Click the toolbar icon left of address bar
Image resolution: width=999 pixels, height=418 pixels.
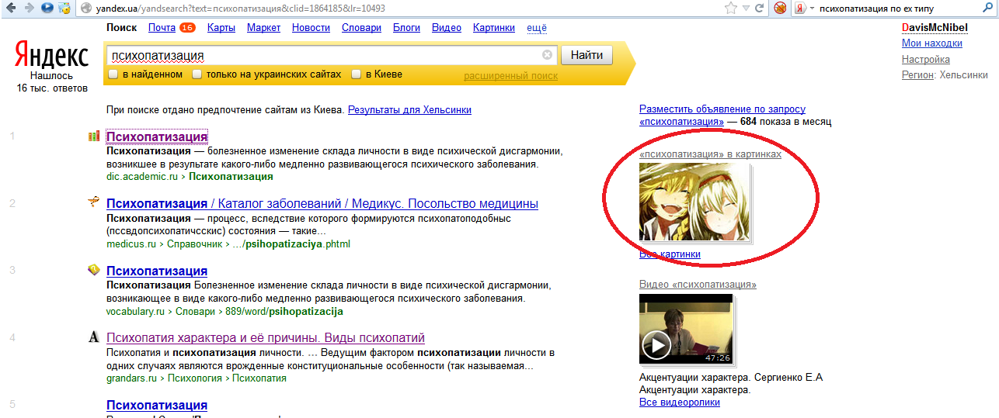click(x=65, y=9)
